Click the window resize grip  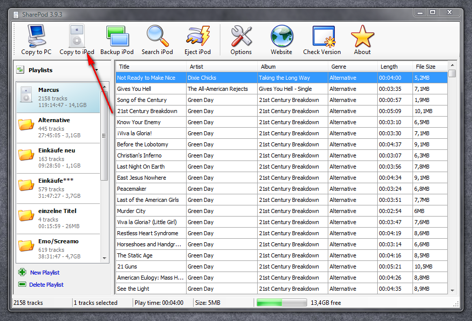[x=456, y=304]
